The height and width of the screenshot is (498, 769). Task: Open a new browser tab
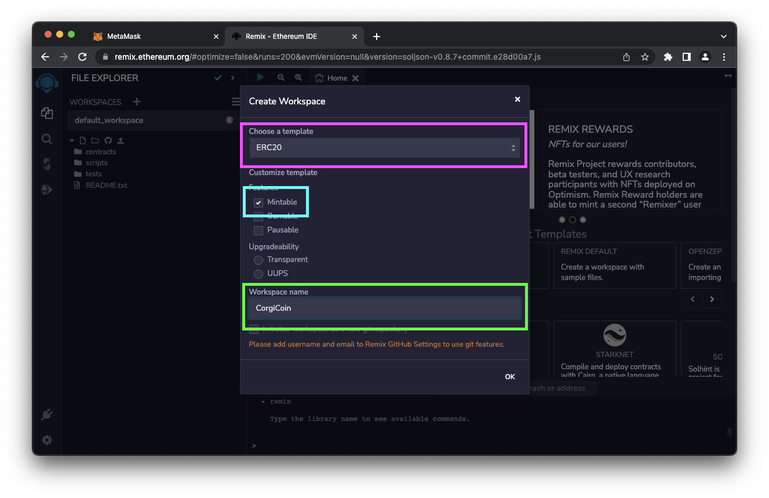click(x=377, y=37)
